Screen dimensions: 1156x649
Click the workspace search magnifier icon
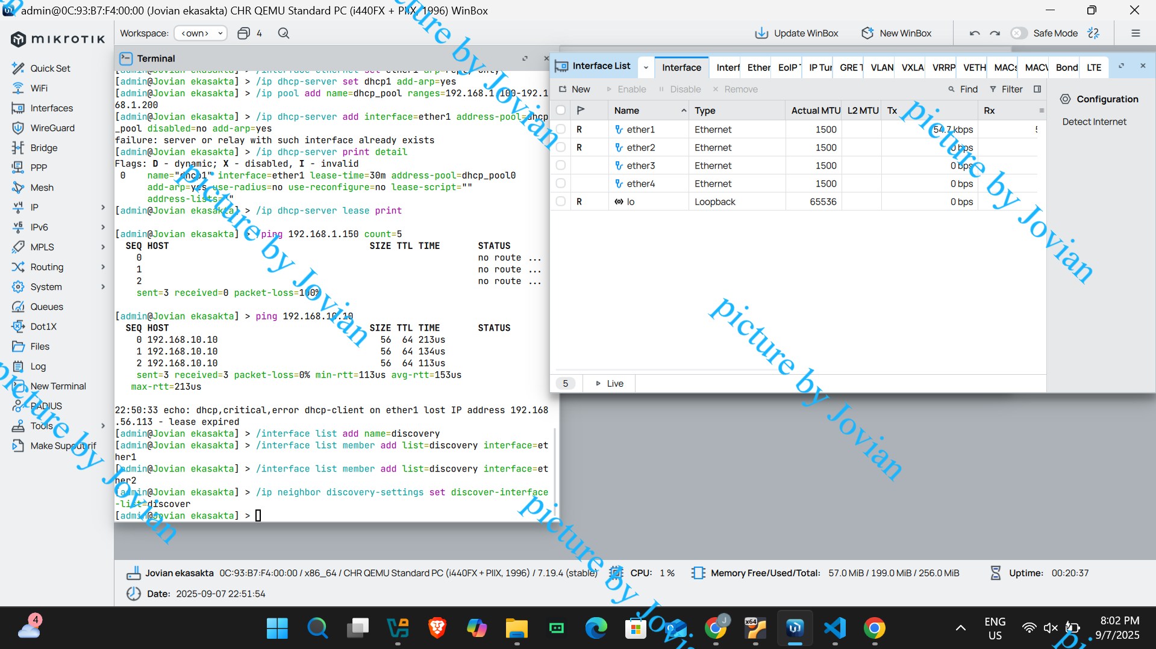click(284, 34)
